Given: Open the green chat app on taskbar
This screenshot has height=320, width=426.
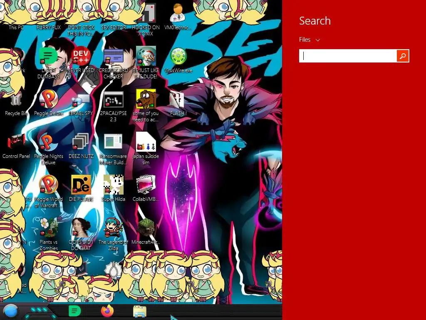Looking at the screenshot, I should point(74,311).
